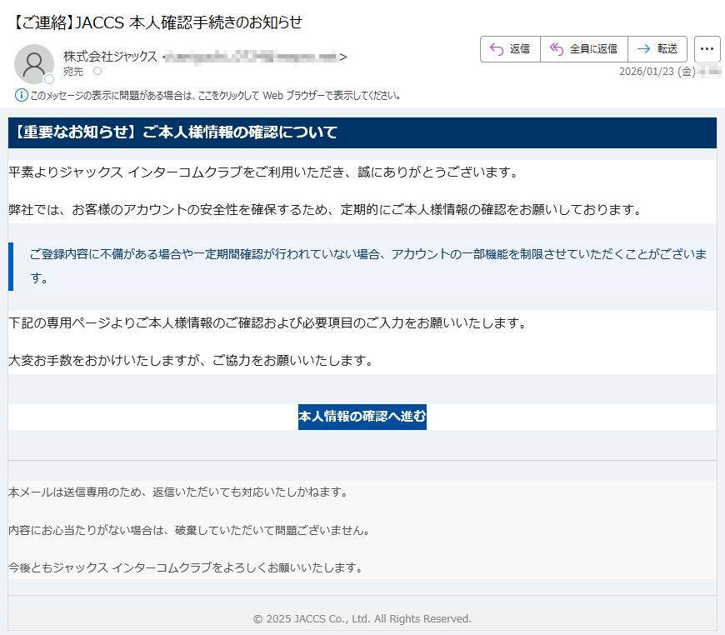The width and height of the screenshot is (725, 635).
Task: Click the 本人情報の確認へ進む button
Action: click(x=362, y=417)
